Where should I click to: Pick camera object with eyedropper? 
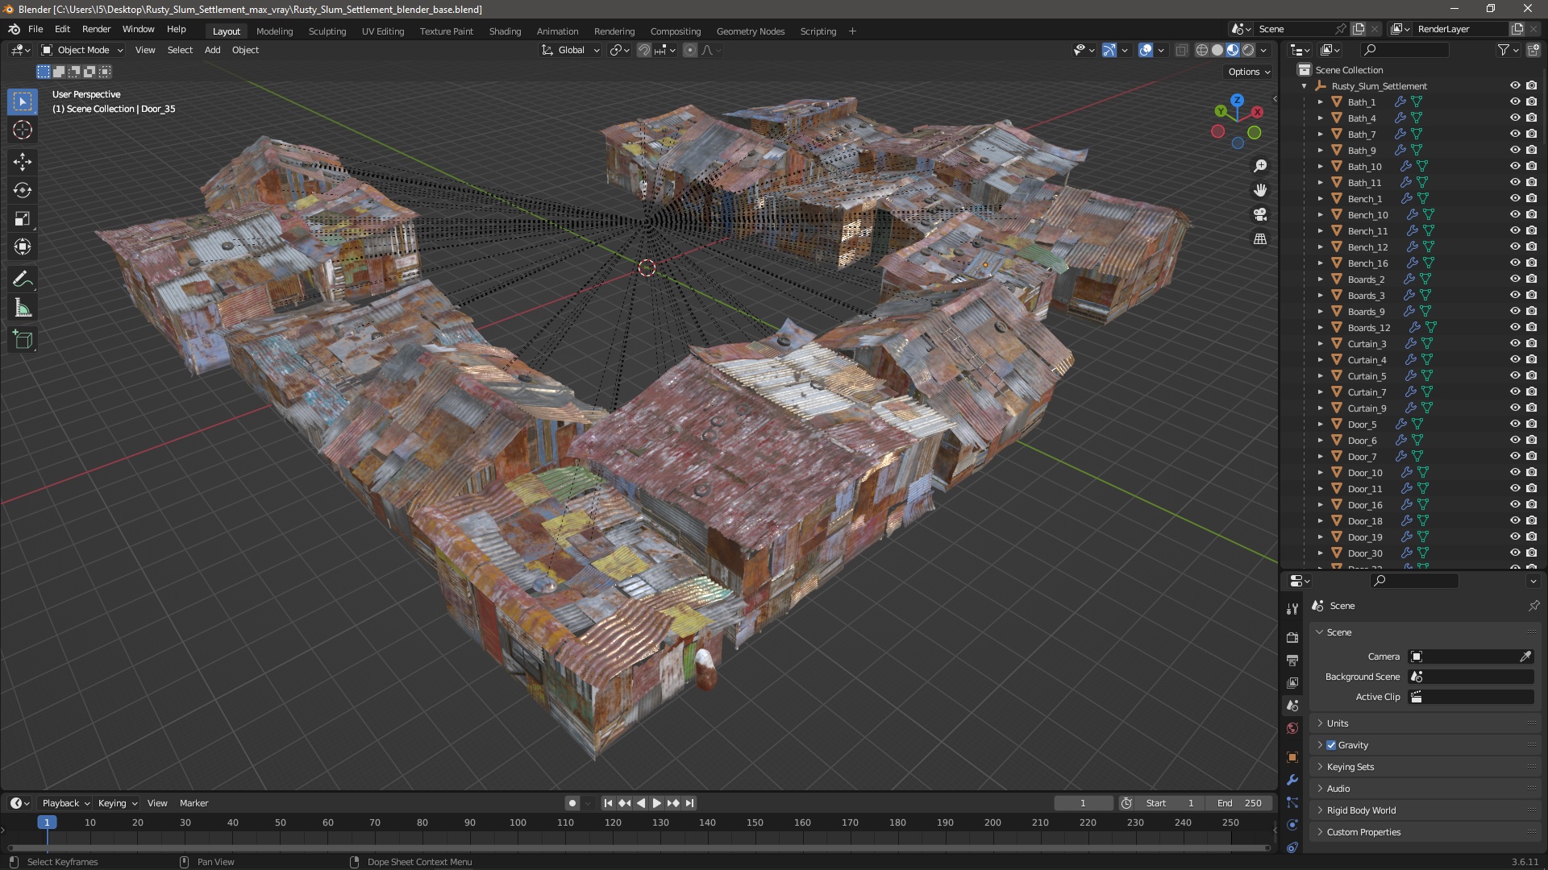pyautogui.click(x=1525, y=657)
